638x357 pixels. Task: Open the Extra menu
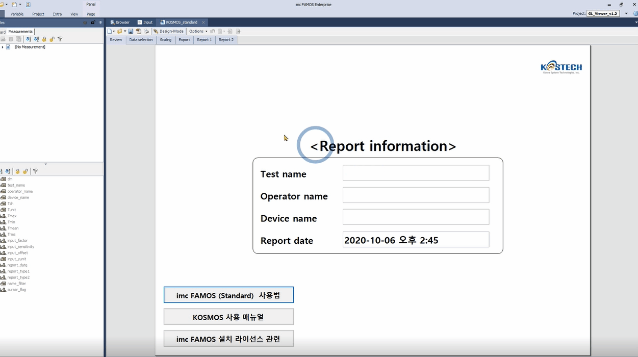[57, 14]
